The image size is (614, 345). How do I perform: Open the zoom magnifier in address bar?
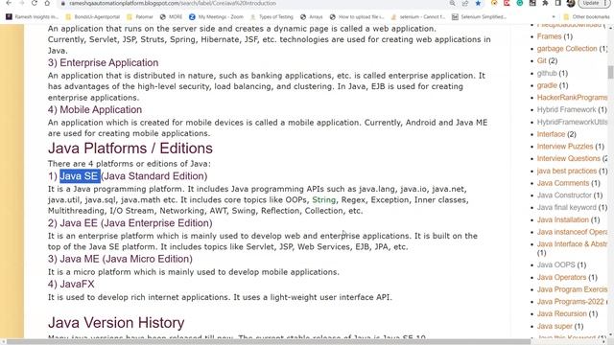[x=452, y=3]
